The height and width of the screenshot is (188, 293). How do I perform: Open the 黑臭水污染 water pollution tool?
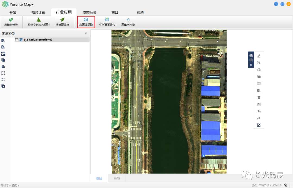point(128,22)
